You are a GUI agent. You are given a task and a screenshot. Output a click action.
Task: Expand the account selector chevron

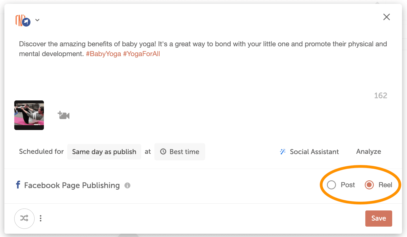38,20
